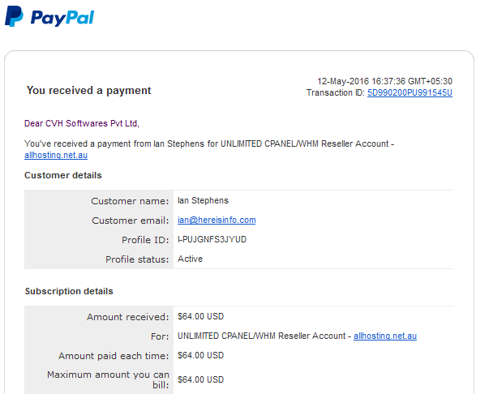Screen dimensions: 489x394
Task: Click the PayPal wordmark text
Action: pos(62,18)
